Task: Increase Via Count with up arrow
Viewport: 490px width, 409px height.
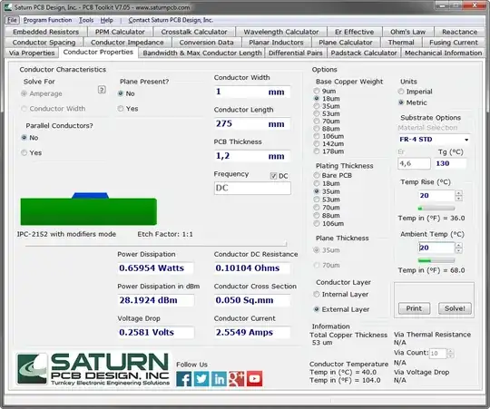Action: [x=450, y=351]
